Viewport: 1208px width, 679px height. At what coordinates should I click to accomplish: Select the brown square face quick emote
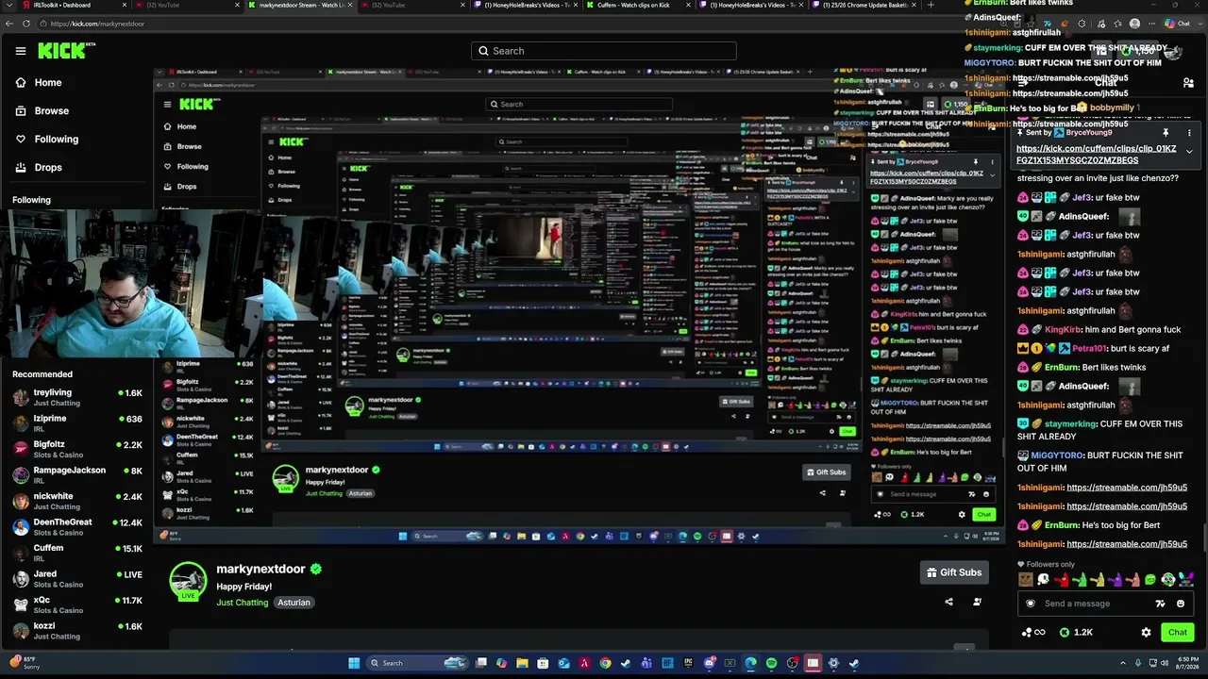[x=1027, y=580]
